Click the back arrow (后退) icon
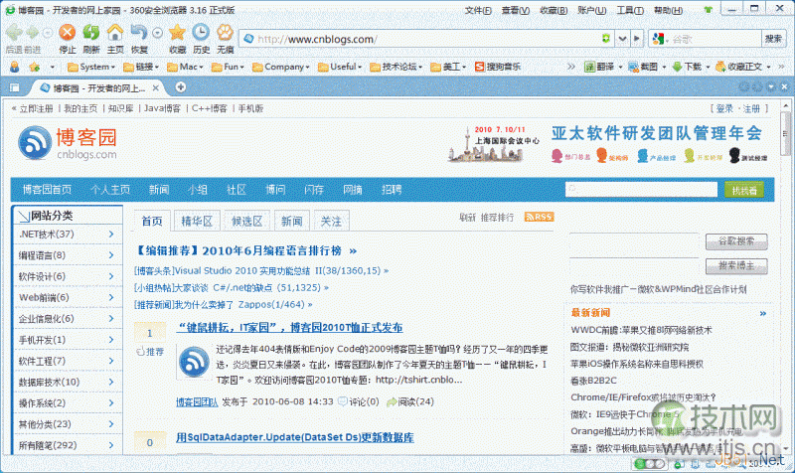The height and width of the screenshot is (473, 795). click(x=14, y=33)
